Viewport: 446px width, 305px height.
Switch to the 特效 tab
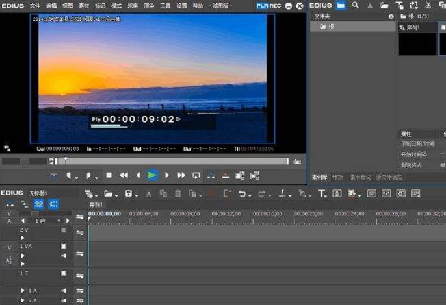pos(337,177)
